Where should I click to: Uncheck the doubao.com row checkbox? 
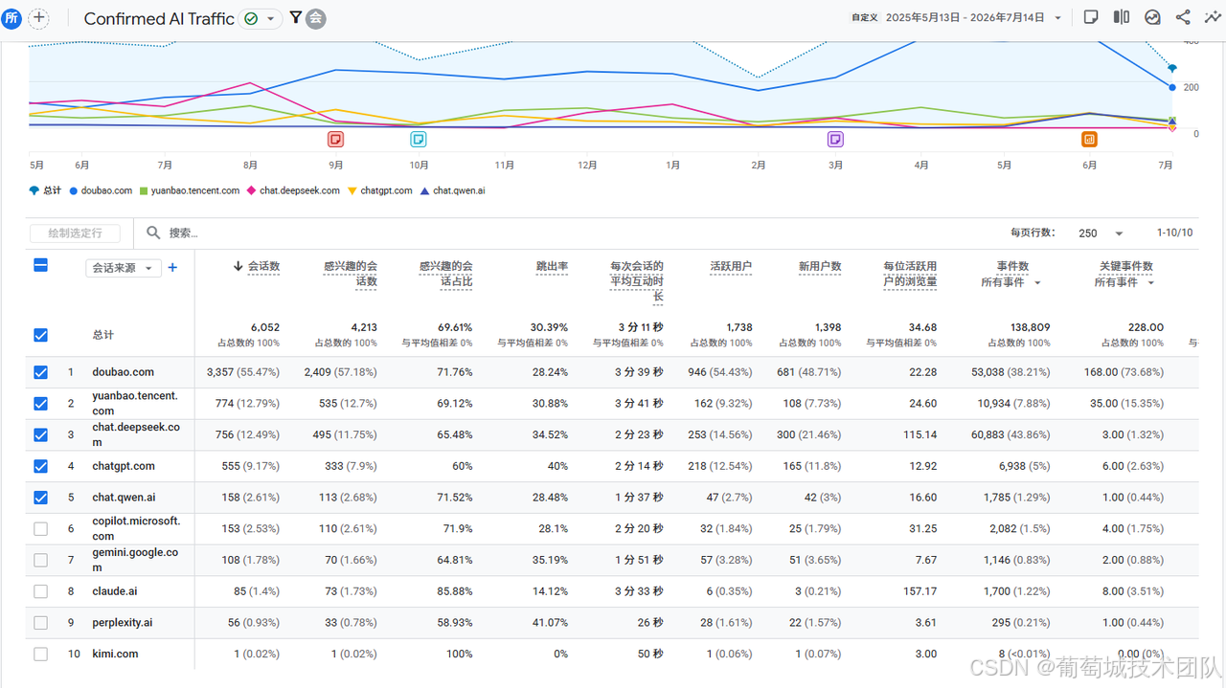click(40, 372)
